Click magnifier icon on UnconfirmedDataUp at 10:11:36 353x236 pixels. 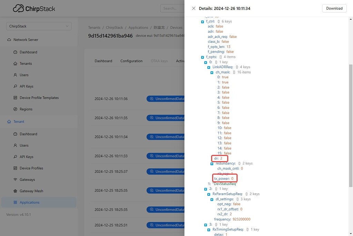click(152, 99)
